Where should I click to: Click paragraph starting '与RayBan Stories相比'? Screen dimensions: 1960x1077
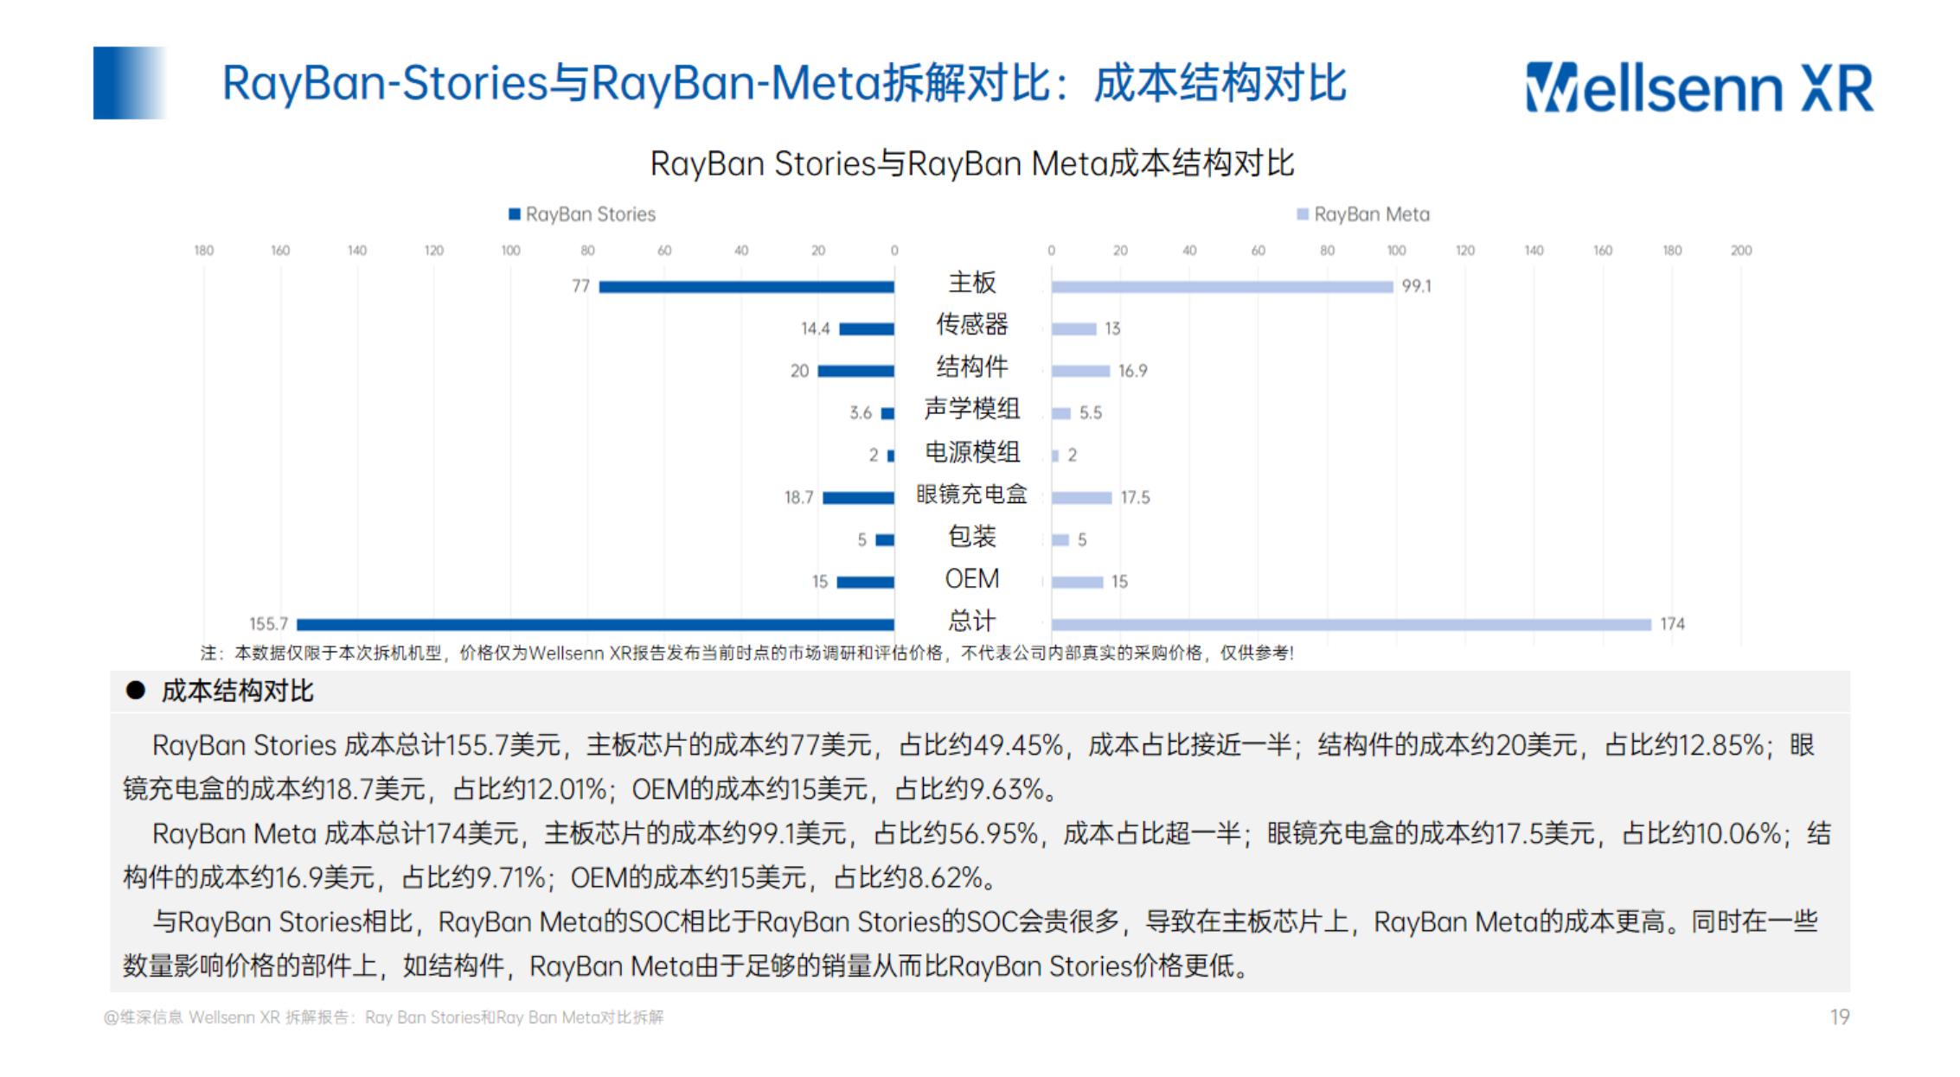point(970,944)
